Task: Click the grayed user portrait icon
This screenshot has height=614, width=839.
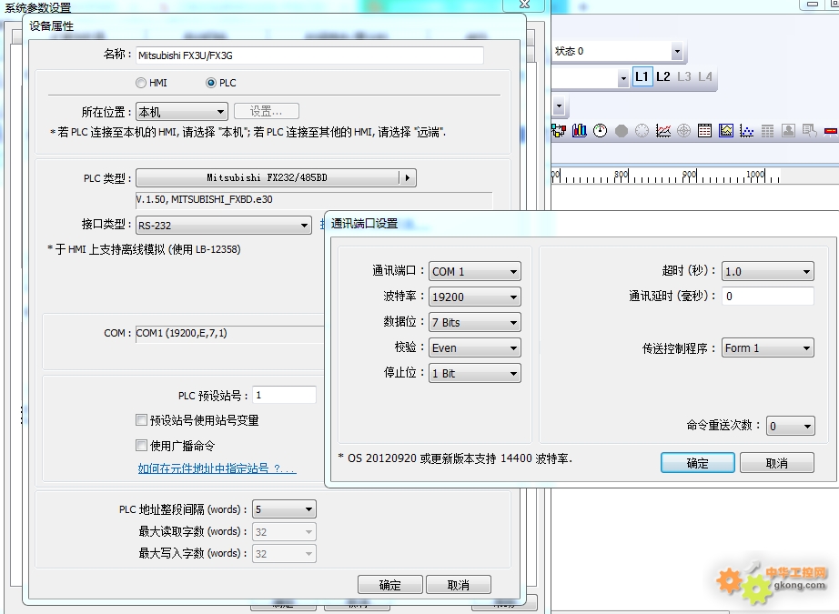Action: click(x=788, y=130)
